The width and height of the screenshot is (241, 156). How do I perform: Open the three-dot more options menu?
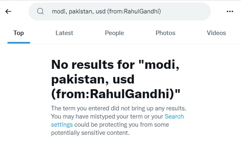click(230, 11)
